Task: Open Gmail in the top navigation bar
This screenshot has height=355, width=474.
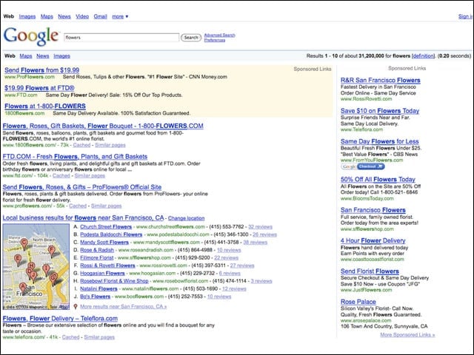Action: click(x=101, y=16)
